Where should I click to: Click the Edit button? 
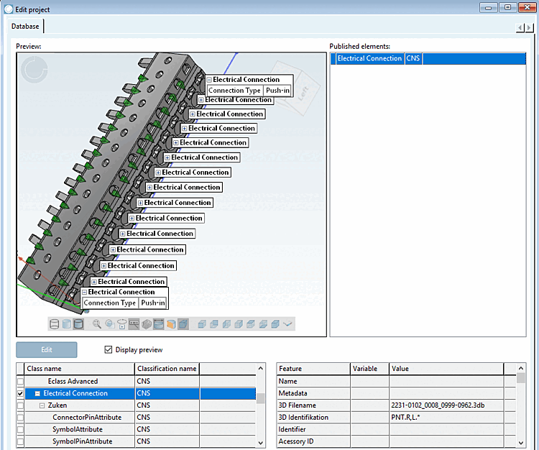[47, 350]
